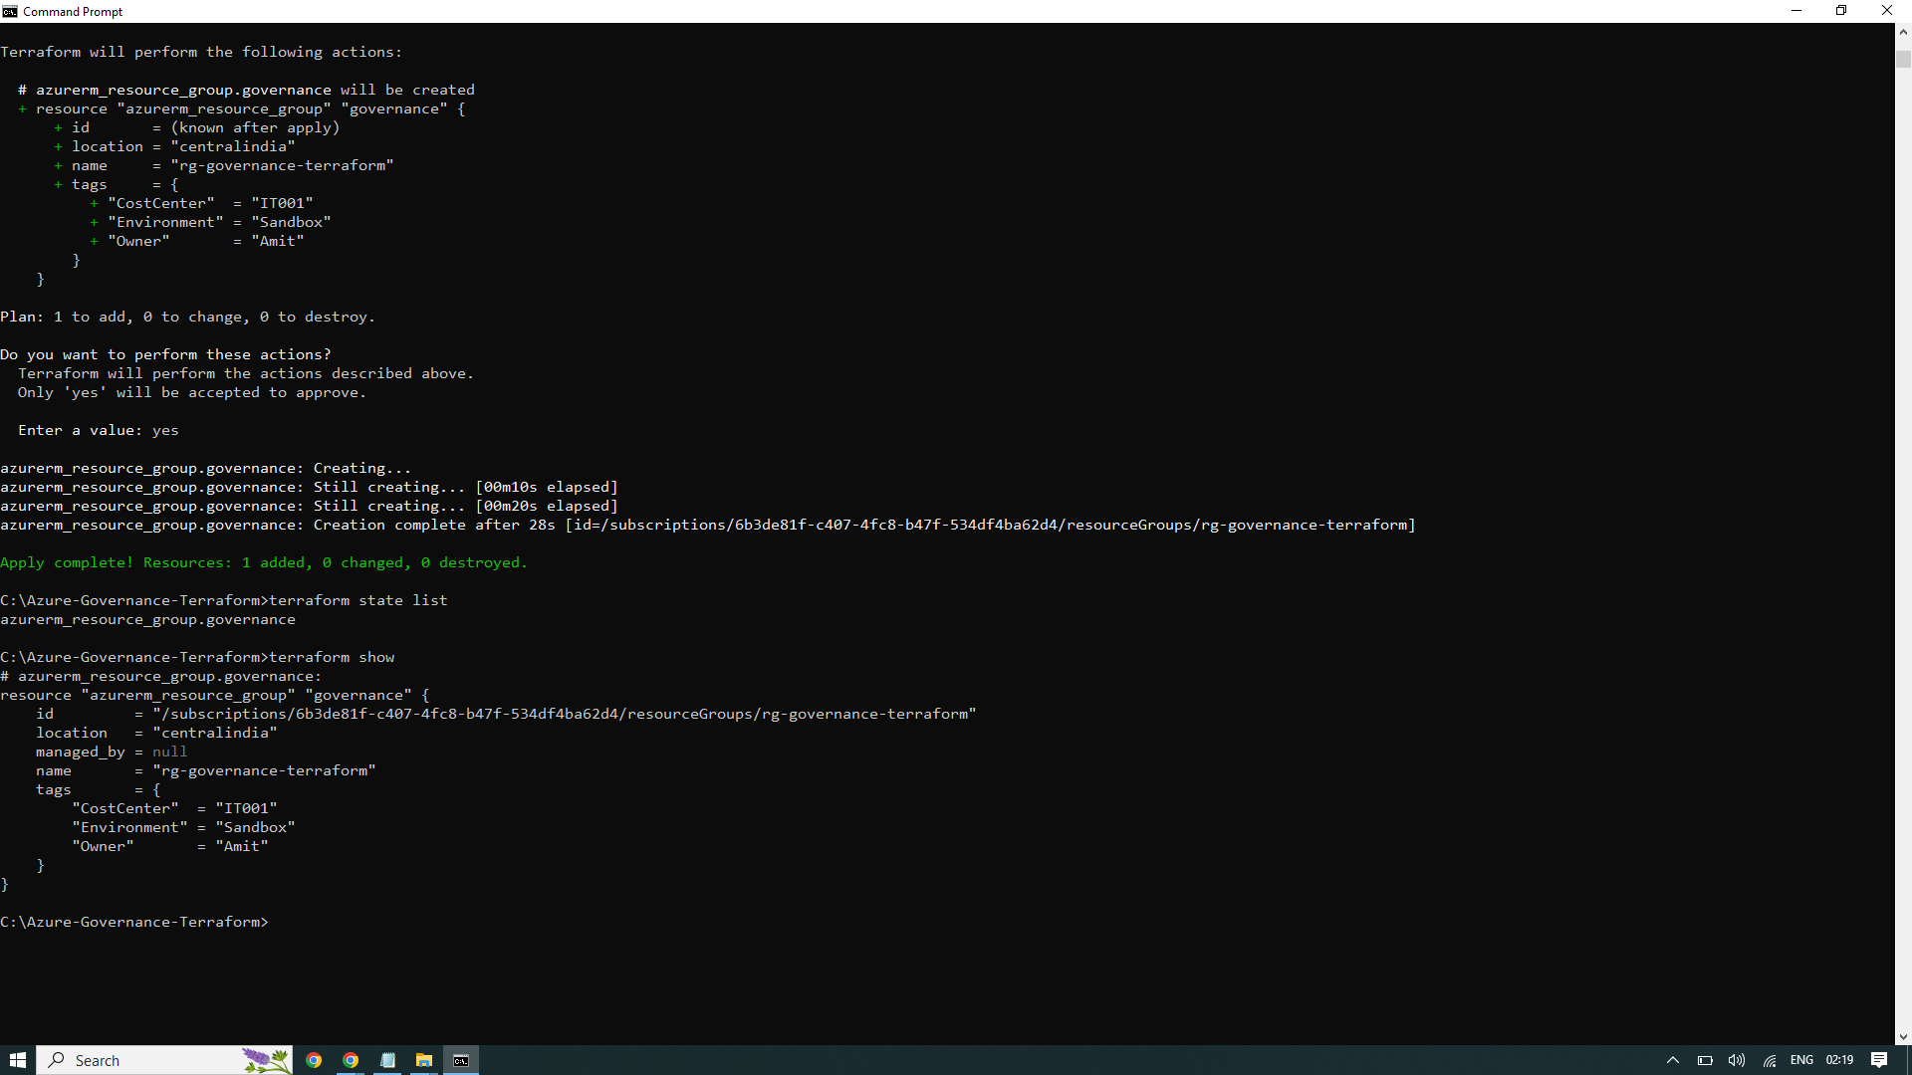The width and height of the screenshot is (1912, 1075).
Task: Click the last empty C:\Azure-Governance-Terraform> prompt
Action: click(134, 922)
